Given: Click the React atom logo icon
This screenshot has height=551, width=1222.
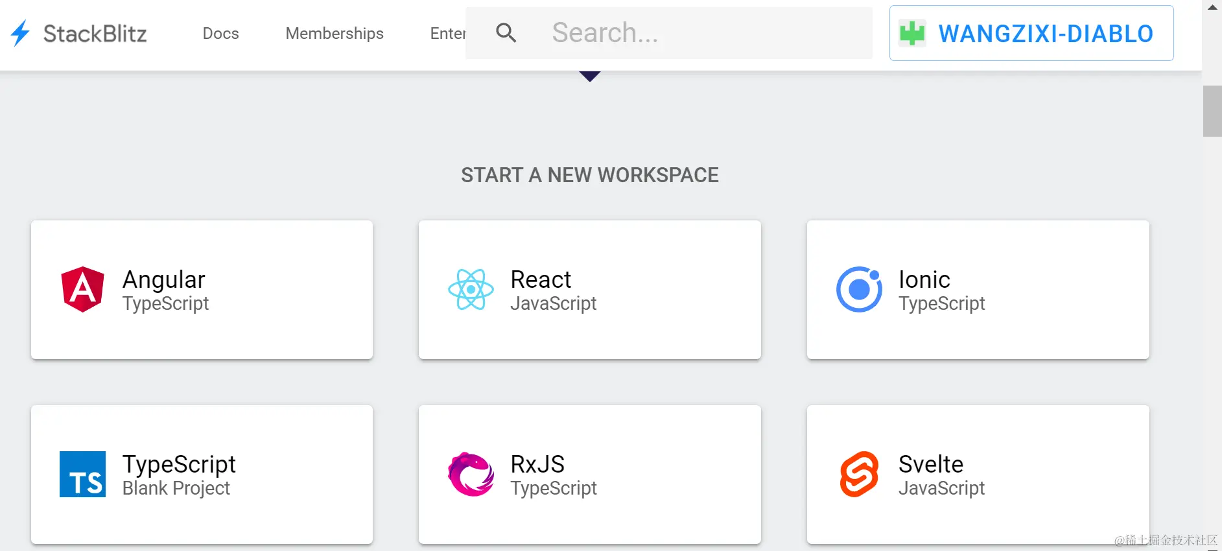Looking at the screenshot, I should [x=471, y=289].
